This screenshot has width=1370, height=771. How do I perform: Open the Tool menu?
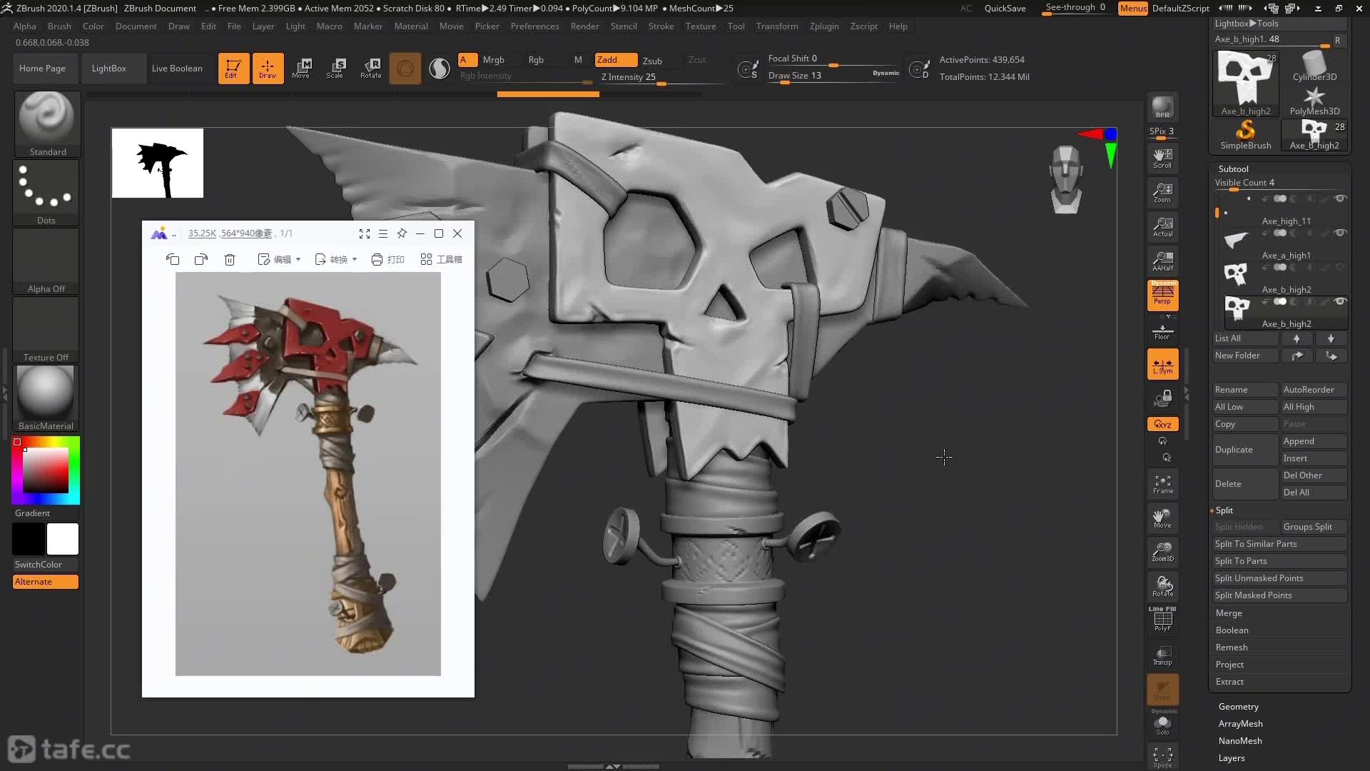tap(736, 26)
